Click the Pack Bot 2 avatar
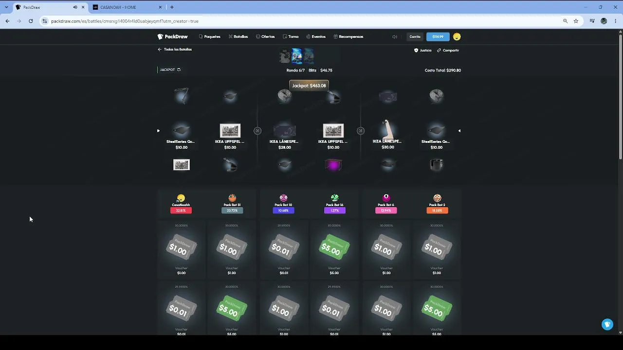This screenshot has height=350, width=623. pyautogui.click(x=437, y=198)
